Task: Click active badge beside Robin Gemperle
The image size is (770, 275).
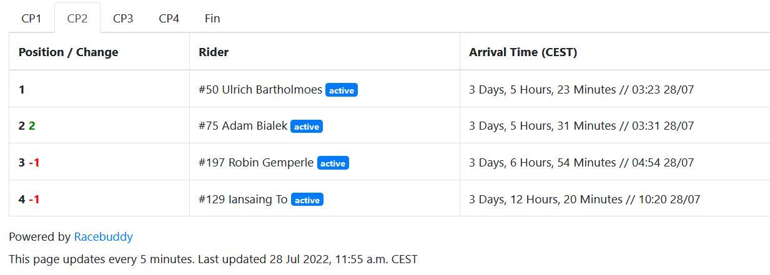Action: (333, 163)
